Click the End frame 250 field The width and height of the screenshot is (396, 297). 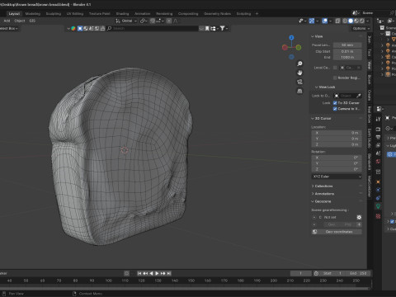358,273
